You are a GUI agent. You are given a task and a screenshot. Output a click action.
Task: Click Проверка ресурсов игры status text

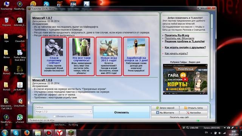[x=42, y=120]
